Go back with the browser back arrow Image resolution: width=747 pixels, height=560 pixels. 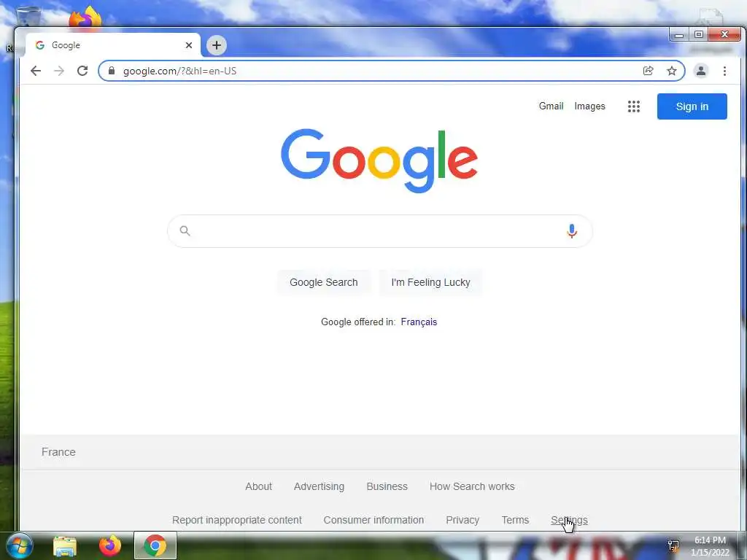(36, 71)
